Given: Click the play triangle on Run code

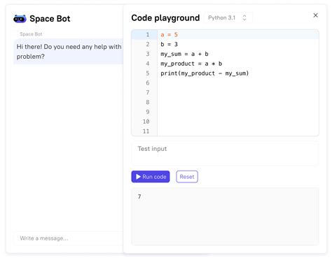Looking at the screenshot, I should pos(139,177).
